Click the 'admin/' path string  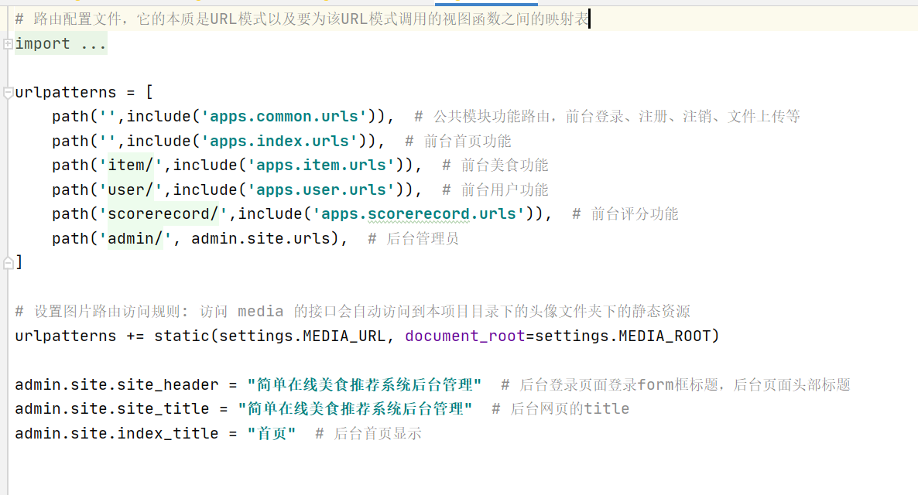pyautogui.click(x=135, y=239)
